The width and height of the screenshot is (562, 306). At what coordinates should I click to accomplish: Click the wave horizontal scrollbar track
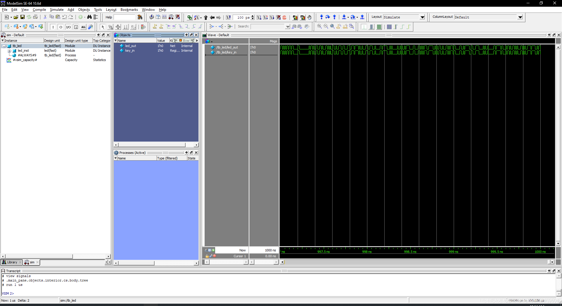point(417,262)
